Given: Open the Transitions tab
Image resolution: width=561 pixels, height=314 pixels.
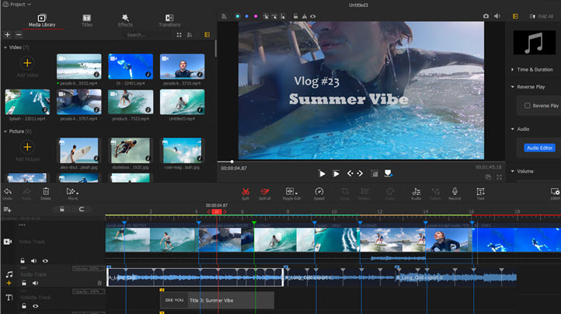Looking at the screenshot, I should click(169, 21).
